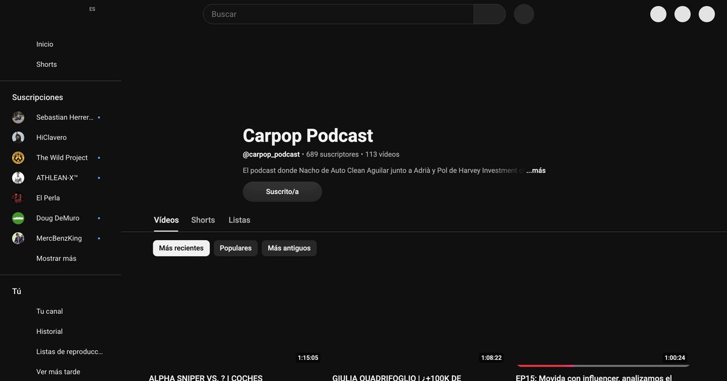Open video EP15: Movida con influencer

point(594,377)
